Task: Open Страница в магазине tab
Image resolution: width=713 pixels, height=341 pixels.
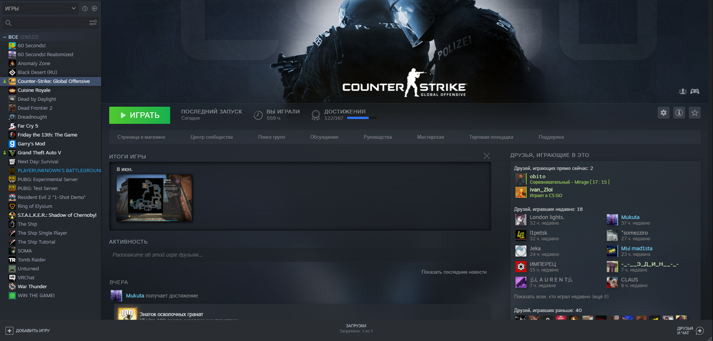Action: click(141, 137)
